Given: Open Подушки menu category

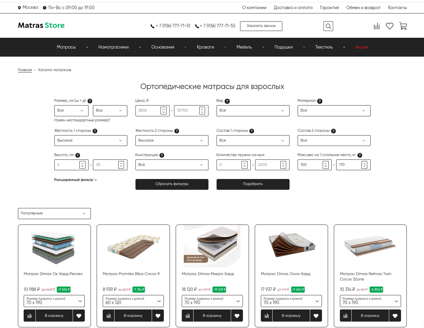Looking at the screenshot, I should (283, 47).
